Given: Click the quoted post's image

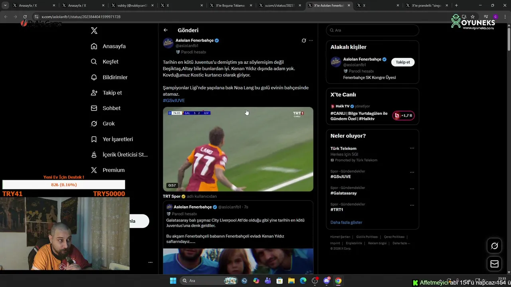Looking at the screenshot, I should (x=238, y=261).
